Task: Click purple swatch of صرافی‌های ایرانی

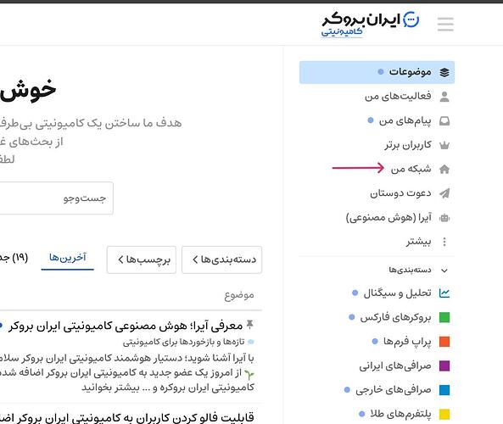Action: pyautogui.click(x=444, y=366)
